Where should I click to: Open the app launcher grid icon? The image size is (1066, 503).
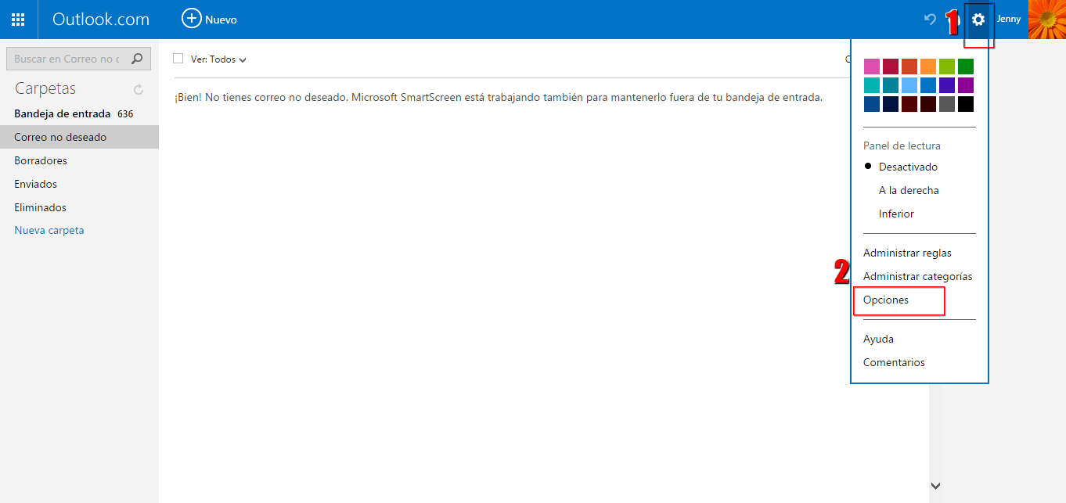click(x=18, y=20)
